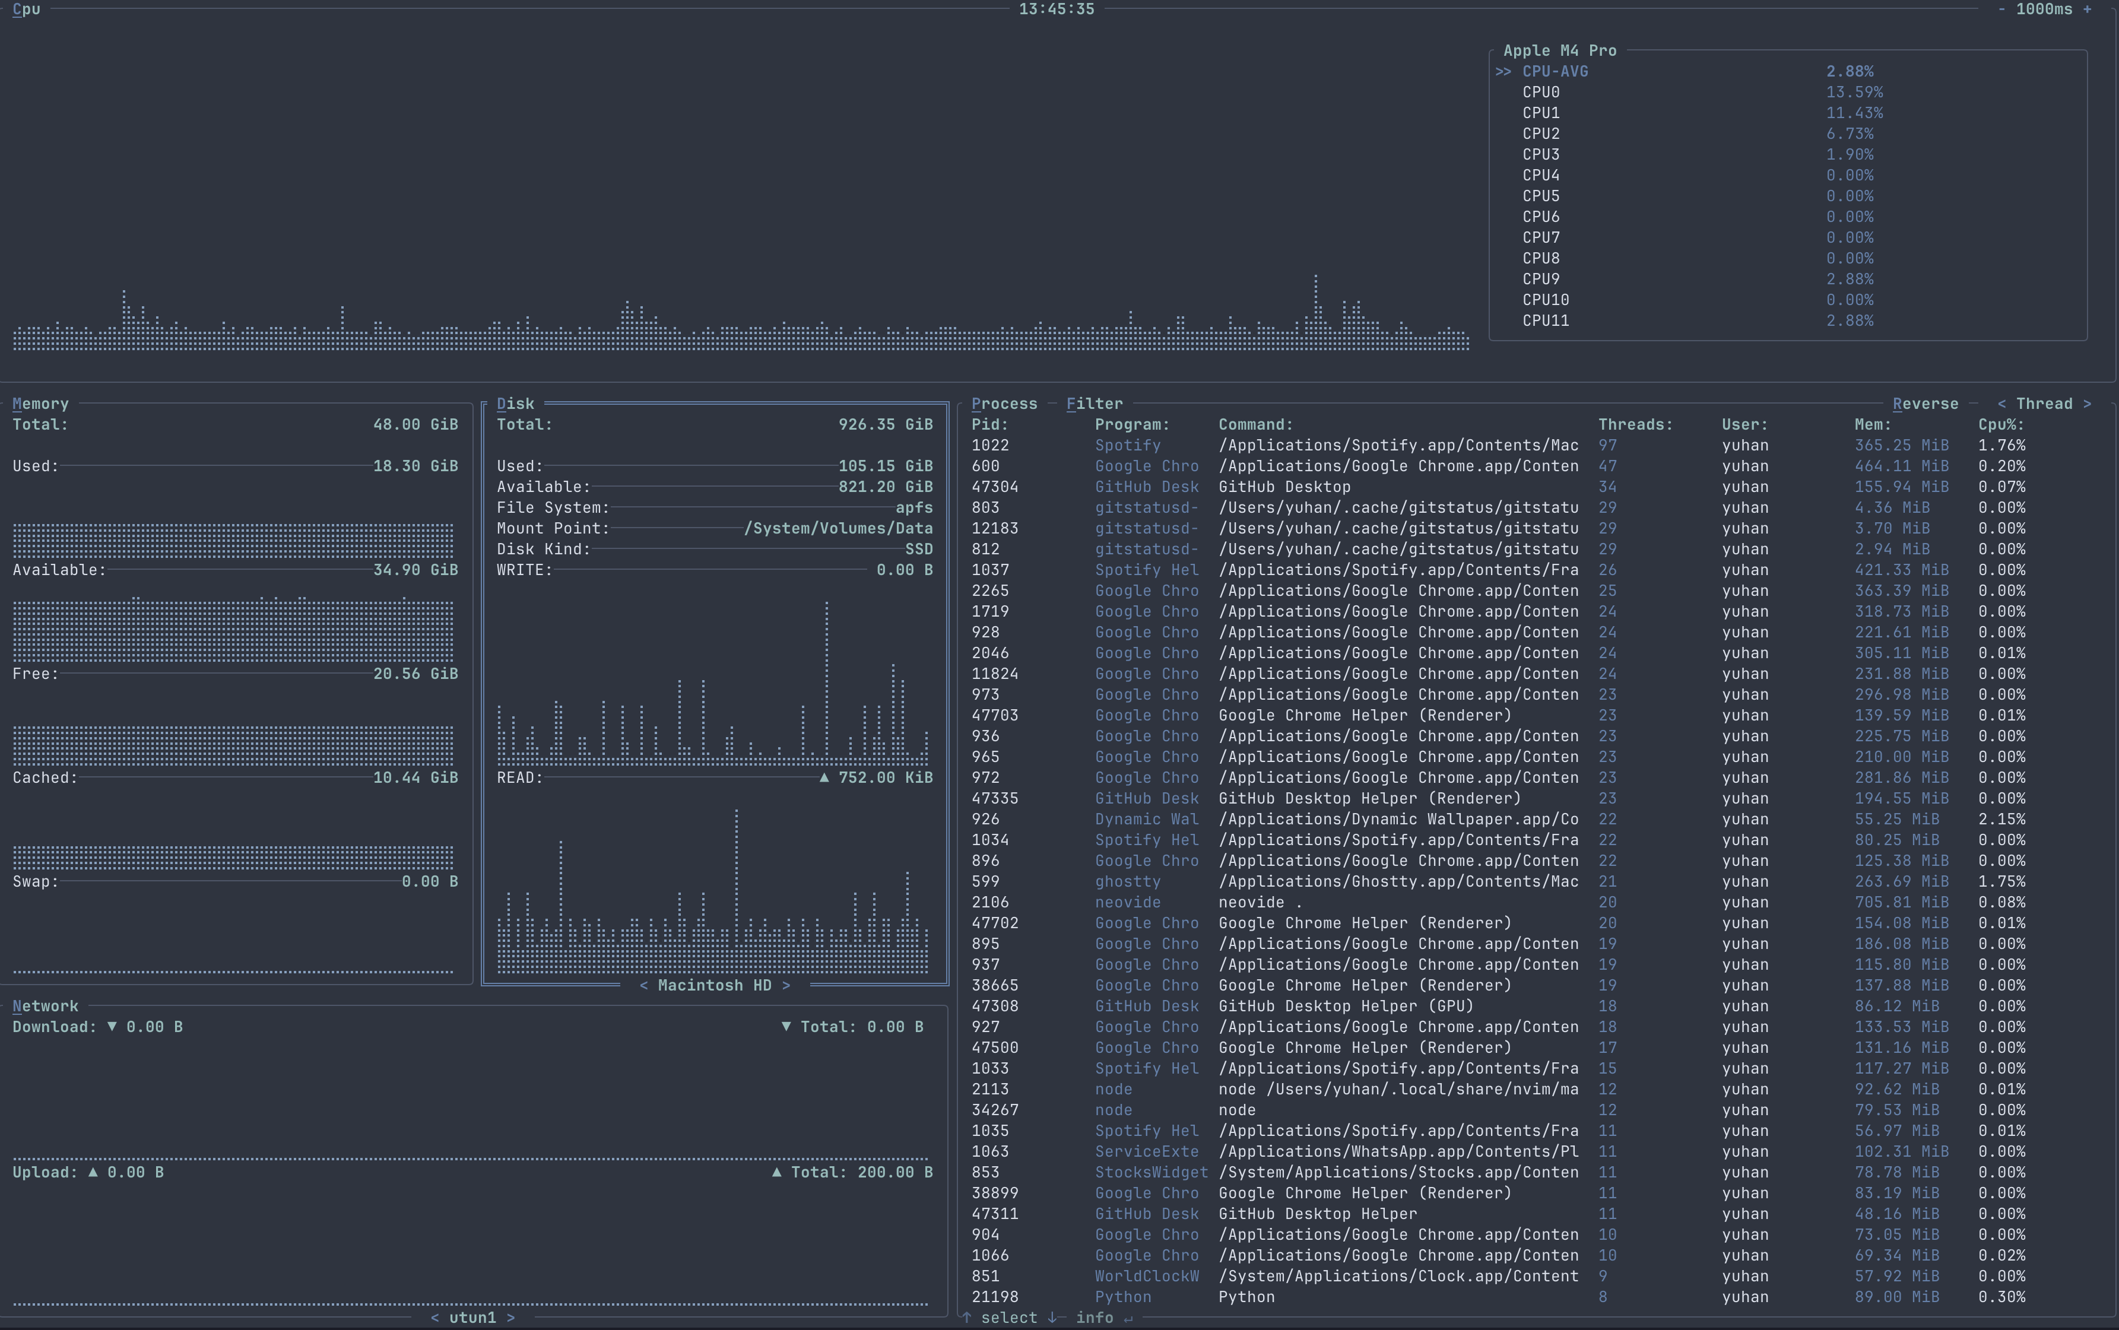Select the CPU0 row in core list
This screenshot has height=1330, width=2119.
[1540, 93]
